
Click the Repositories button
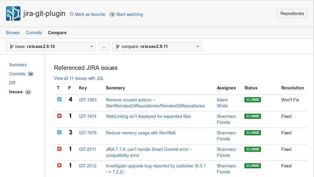(292, 13)
